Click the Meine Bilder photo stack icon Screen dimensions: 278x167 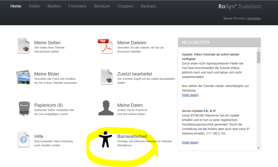point(23,77)
